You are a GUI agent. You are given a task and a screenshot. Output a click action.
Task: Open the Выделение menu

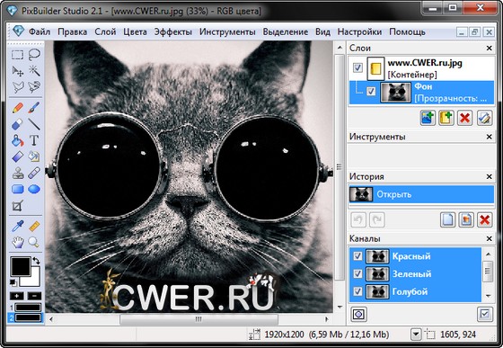pos(286,31)
